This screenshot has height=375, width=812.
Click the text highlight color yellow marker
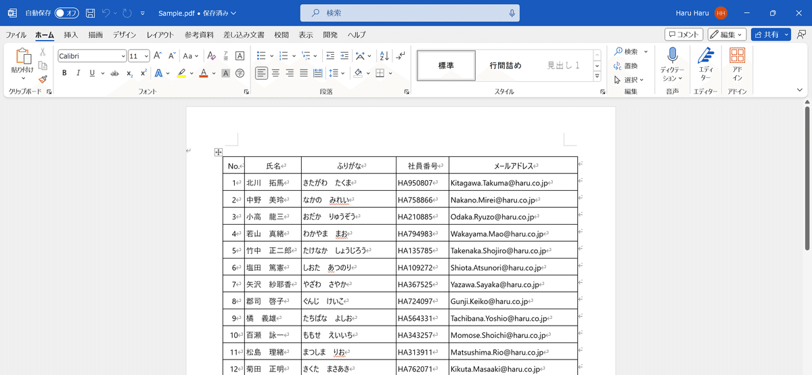tap(181, 73)
